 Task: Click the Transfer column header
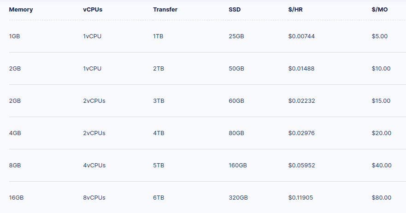click(165, 9)
